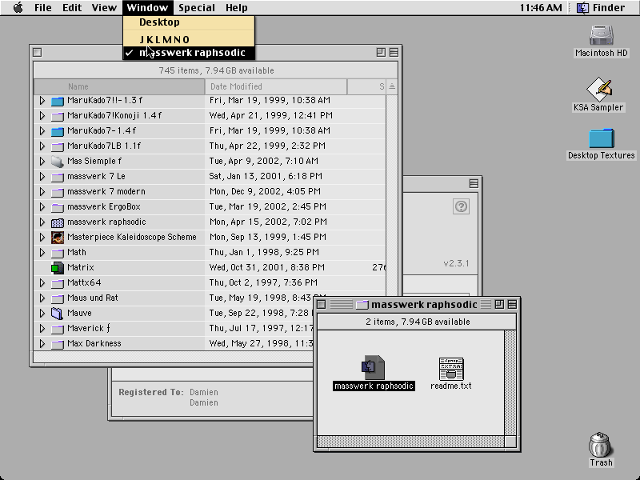Screen dimensions: 640x480
Task: Select the masswerk ErgoBox folder icon
Action: pos(58,207)
